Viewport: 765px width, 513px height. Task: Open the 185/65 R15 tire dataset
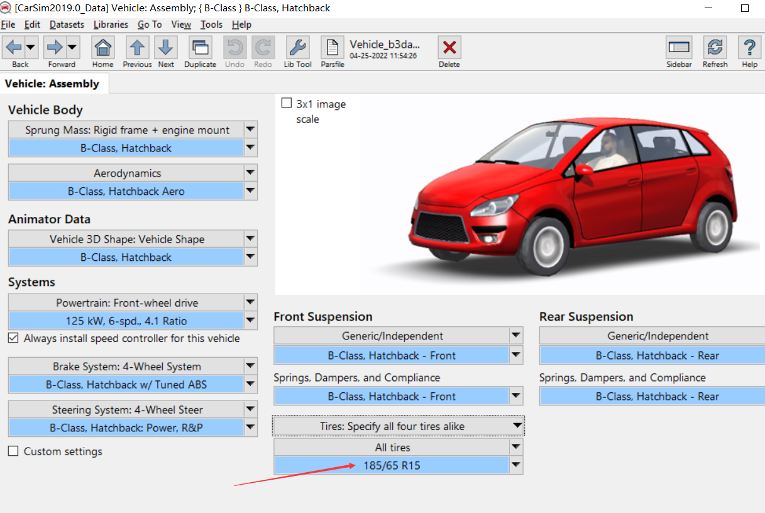pos(392,466)
